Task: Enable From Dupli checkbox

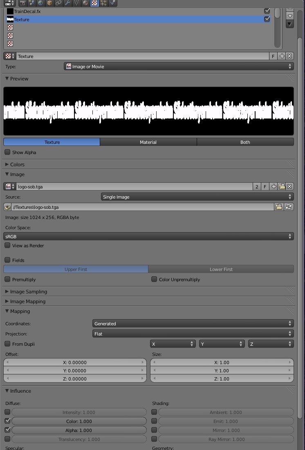Action: (7, 344)
